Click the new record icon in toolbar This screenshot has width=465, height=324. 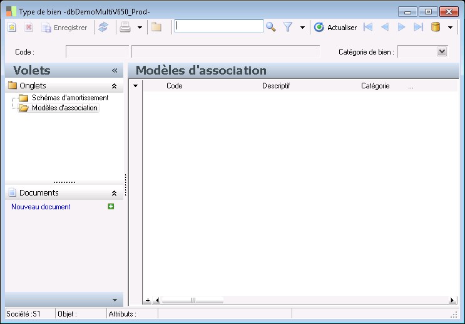(x=11, y=28)
